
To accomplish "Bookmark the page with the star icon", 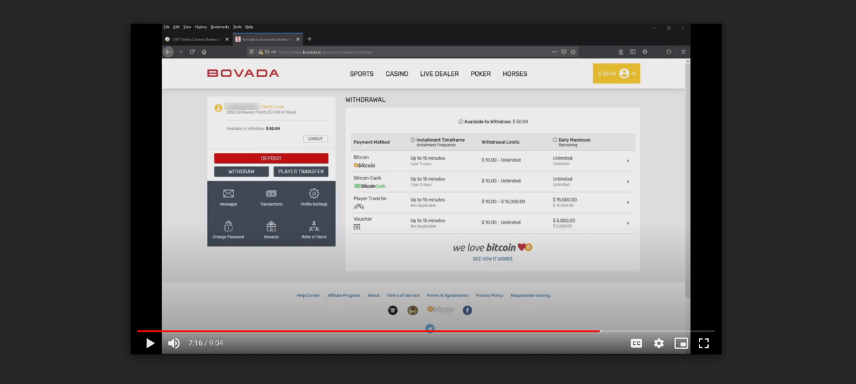I will click(573, 52).
